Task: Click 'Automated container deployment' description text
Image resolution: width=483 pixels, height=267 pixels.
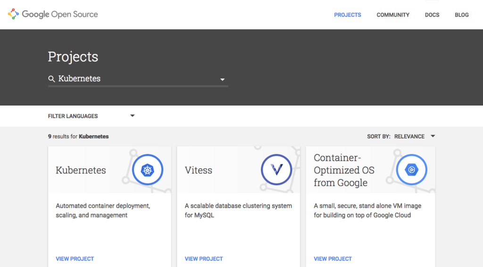Action: coord(103,210)
